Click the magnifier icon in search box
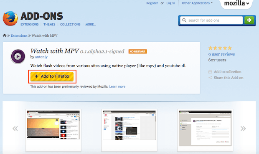259x154 pixels. (x=184, y=20)
